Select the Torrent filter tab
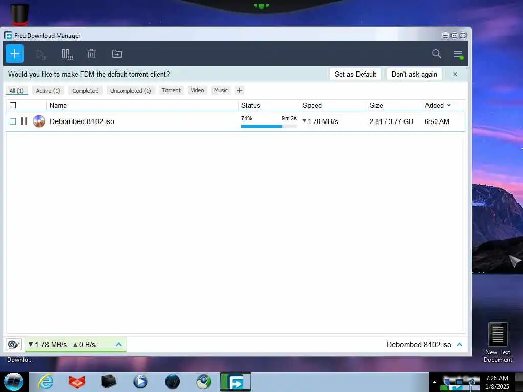 click(x=171, y=90)
